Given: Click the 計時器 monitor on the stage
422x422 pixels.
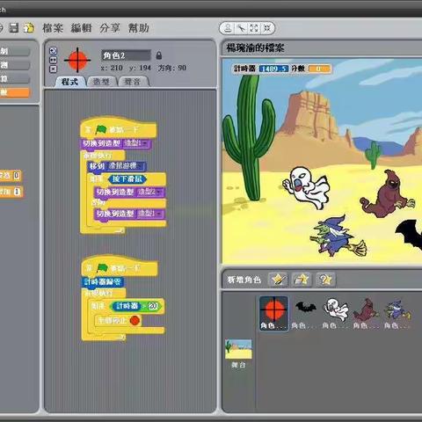Looking at the screenshot, I should pyautogui.click(x=261, y=69).
